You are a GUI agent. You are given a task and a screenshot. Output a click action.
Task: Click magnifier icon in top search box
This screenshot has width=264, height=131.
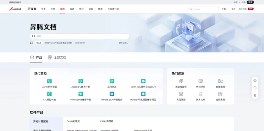(191, 9)
